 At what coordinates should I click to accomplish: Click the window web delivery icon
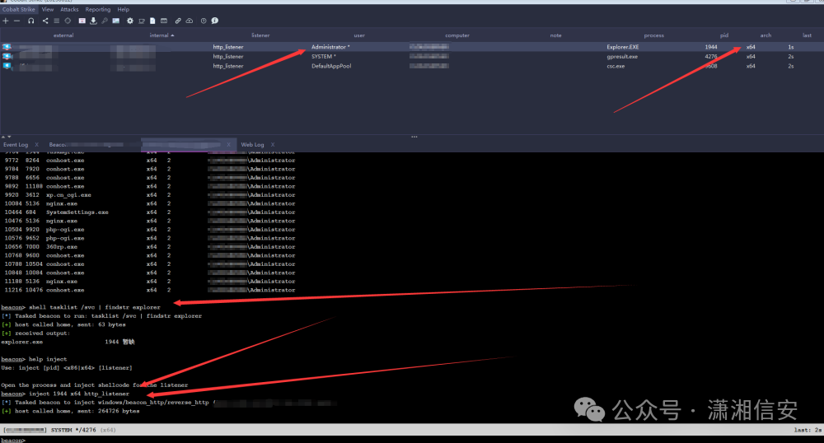pos(164,21)
